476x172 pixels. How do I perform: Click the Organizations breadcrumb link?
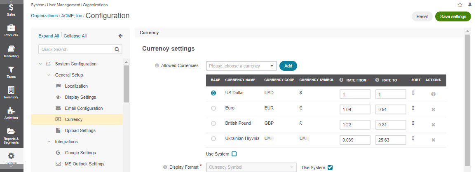click(45, 16)
